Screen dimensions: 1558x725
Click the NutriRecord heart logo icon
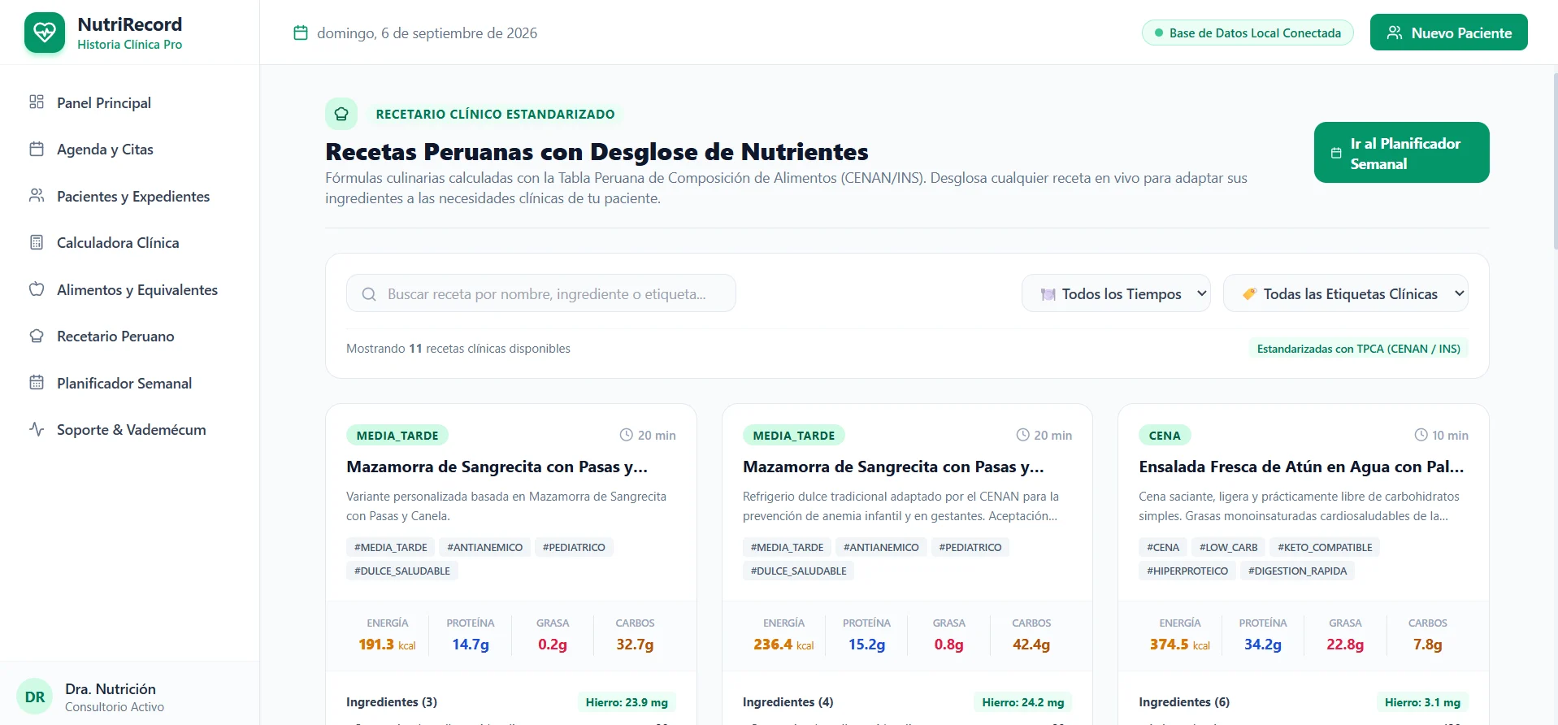[x=45, y=33]
